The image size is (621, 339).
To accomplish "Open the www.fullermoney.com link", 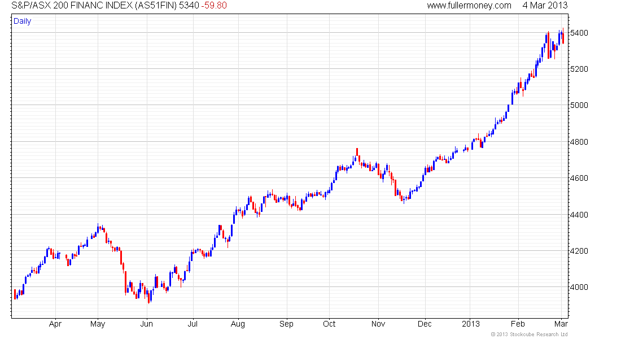I will tap(469, 6).
